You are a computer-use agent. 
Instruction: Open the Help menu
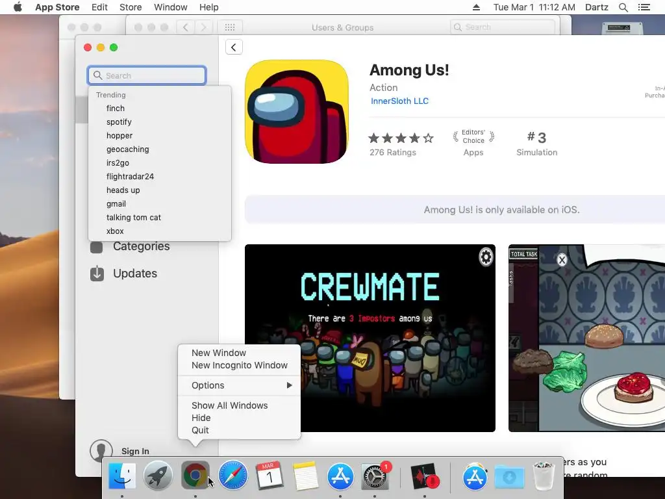tap(208, 7)
